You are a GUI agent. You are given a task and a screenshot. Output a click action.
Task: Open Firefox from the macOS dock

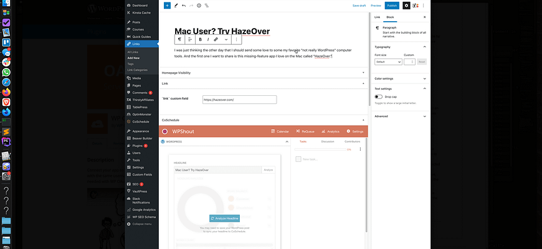tap(6, 92)
